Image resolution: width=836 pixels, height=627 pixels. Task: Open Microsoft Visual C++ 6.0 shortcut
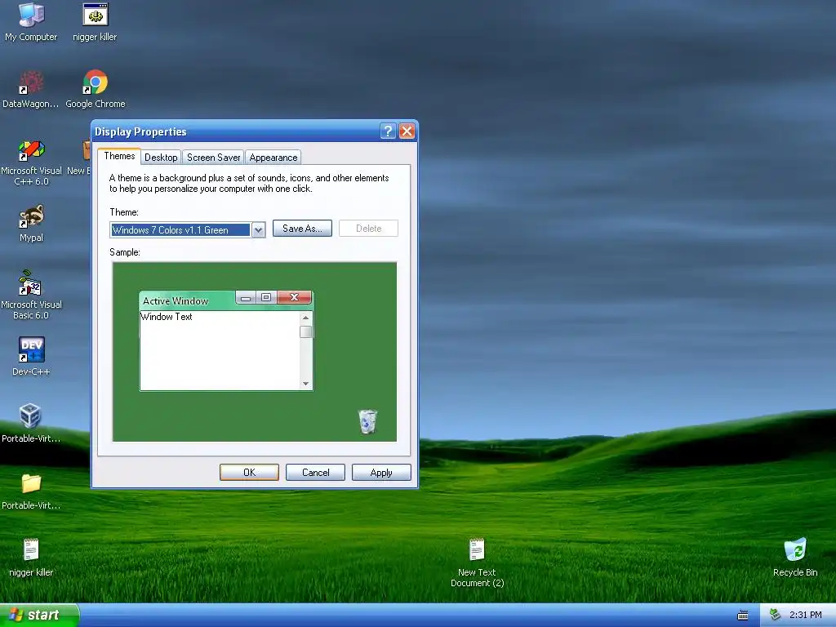[32, 162]
